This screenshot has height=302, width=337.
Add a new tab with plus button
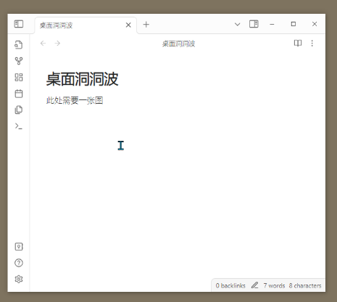click(x=146, y=25)
